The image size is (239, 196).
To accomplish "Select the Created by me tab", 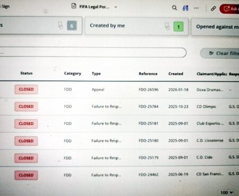I will (x=136, y=26).
